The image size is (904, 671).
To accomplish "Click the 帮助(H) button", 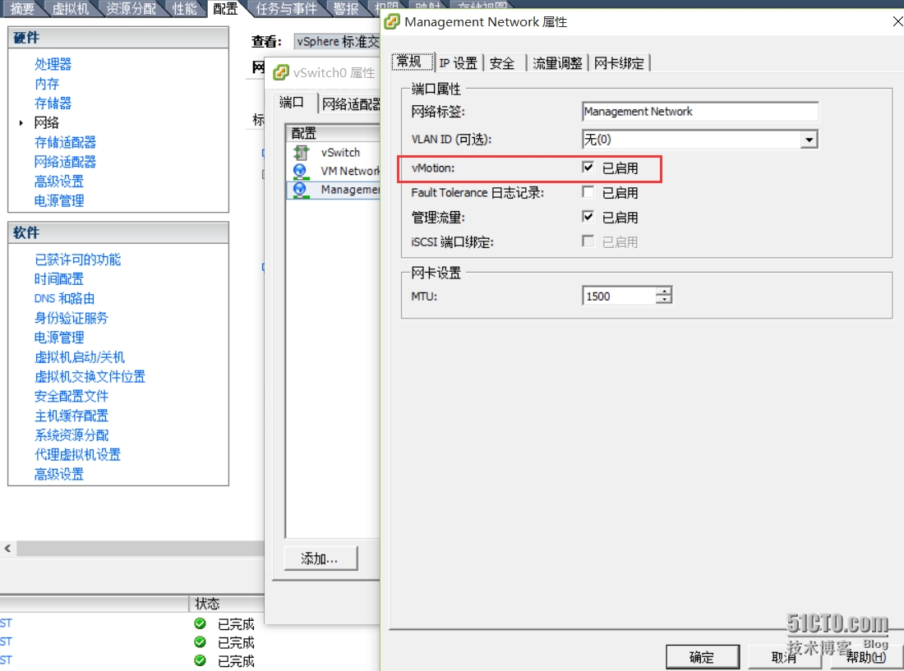I will [x=866, y=656].
